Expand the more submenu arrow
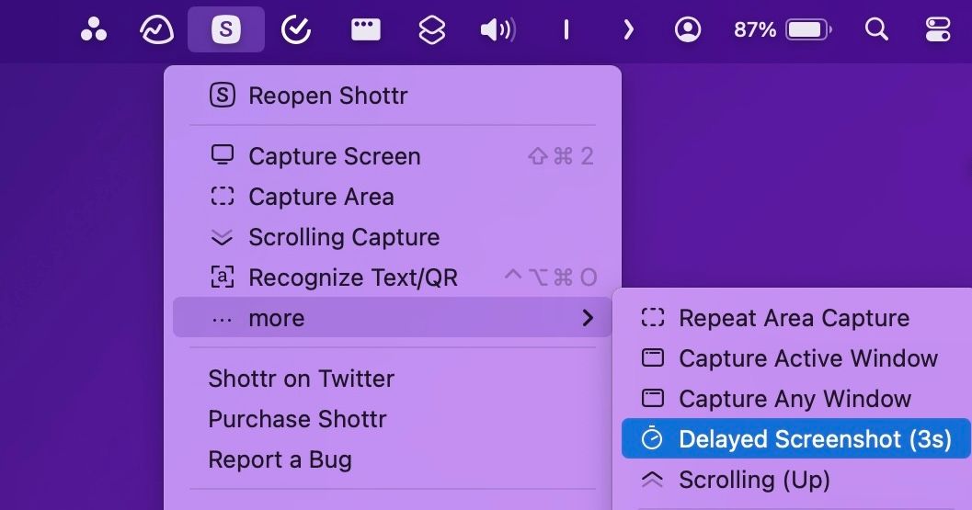972x510 pixels. click(x=588, y=319)
